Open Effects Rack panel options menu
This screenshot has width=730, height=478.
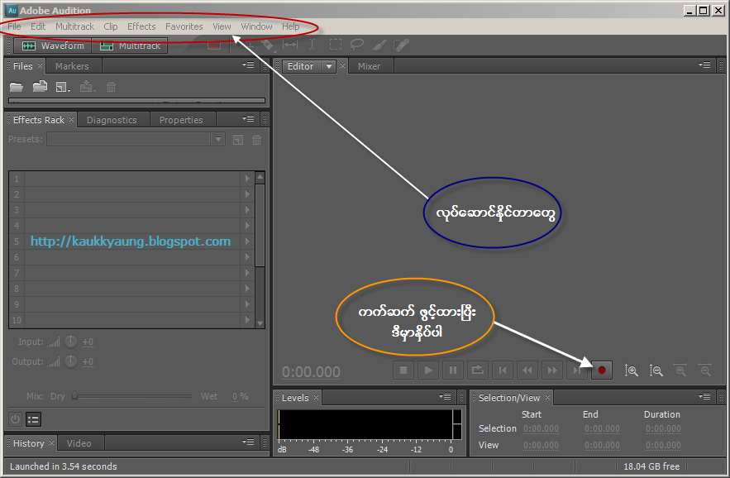(x=248, y=119)
